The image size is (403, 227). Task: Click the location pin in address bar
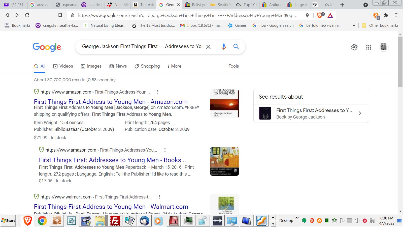coord(307,15)
